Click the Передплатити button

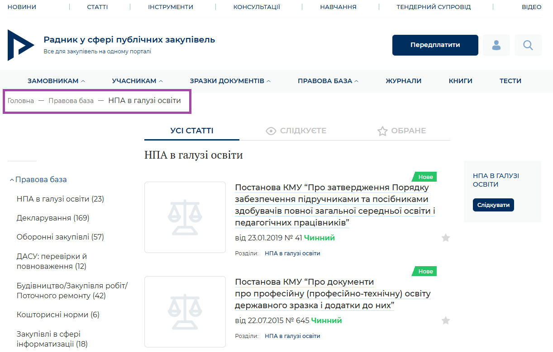[x=435, y=45]
